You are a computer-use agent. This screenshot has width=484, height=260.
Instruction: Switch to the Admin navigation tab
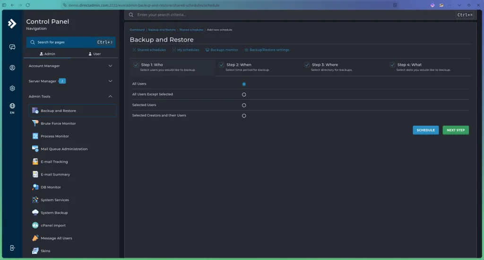pyautogui.click(x=47, y=54)
